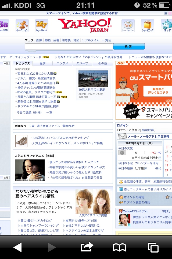Focus the Yahoo search input field
The width and height of the screenshot is (172, 259).
click(69, 47)
